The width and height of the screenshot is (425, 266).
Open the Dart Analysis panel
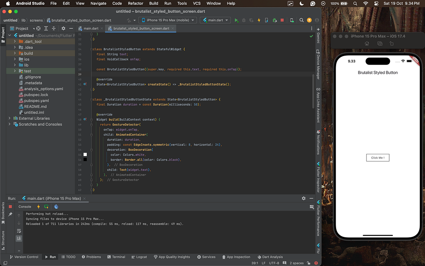[270, 256]
